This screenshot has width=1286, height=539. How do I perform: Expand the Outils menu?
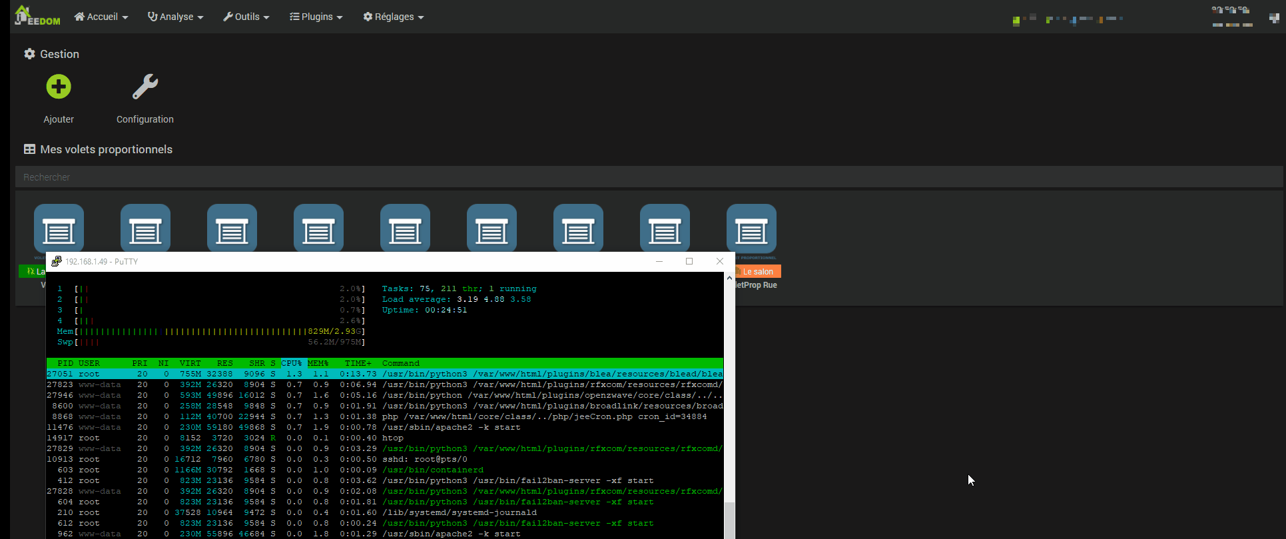[246, 17]
